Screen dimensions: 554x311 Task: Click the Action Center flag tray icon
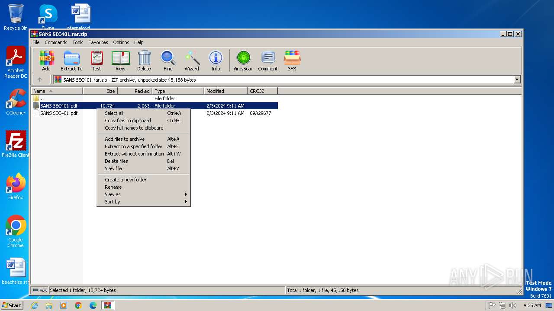tap(492, 305)
